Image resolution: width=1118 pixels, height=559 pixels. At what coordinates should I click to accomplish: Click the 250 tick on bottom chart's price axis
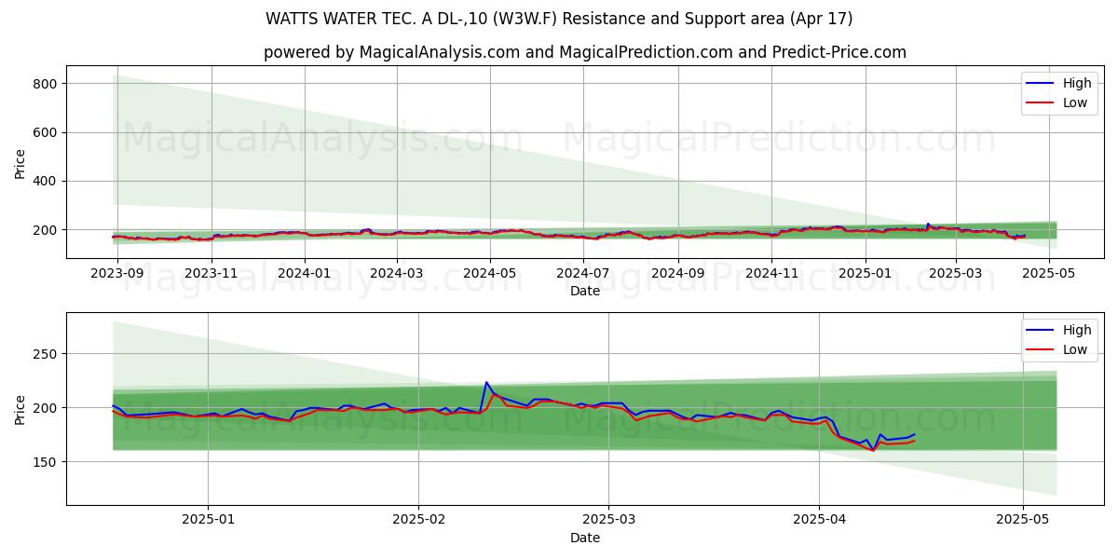pyautogui.click(x=47, y=354)
